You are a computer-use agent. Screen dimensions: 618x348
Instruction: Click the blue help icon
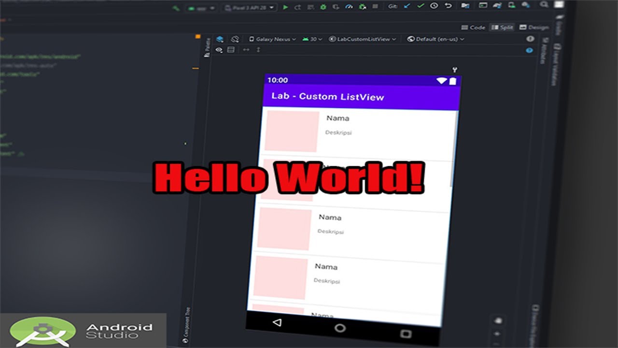[529, 50]
